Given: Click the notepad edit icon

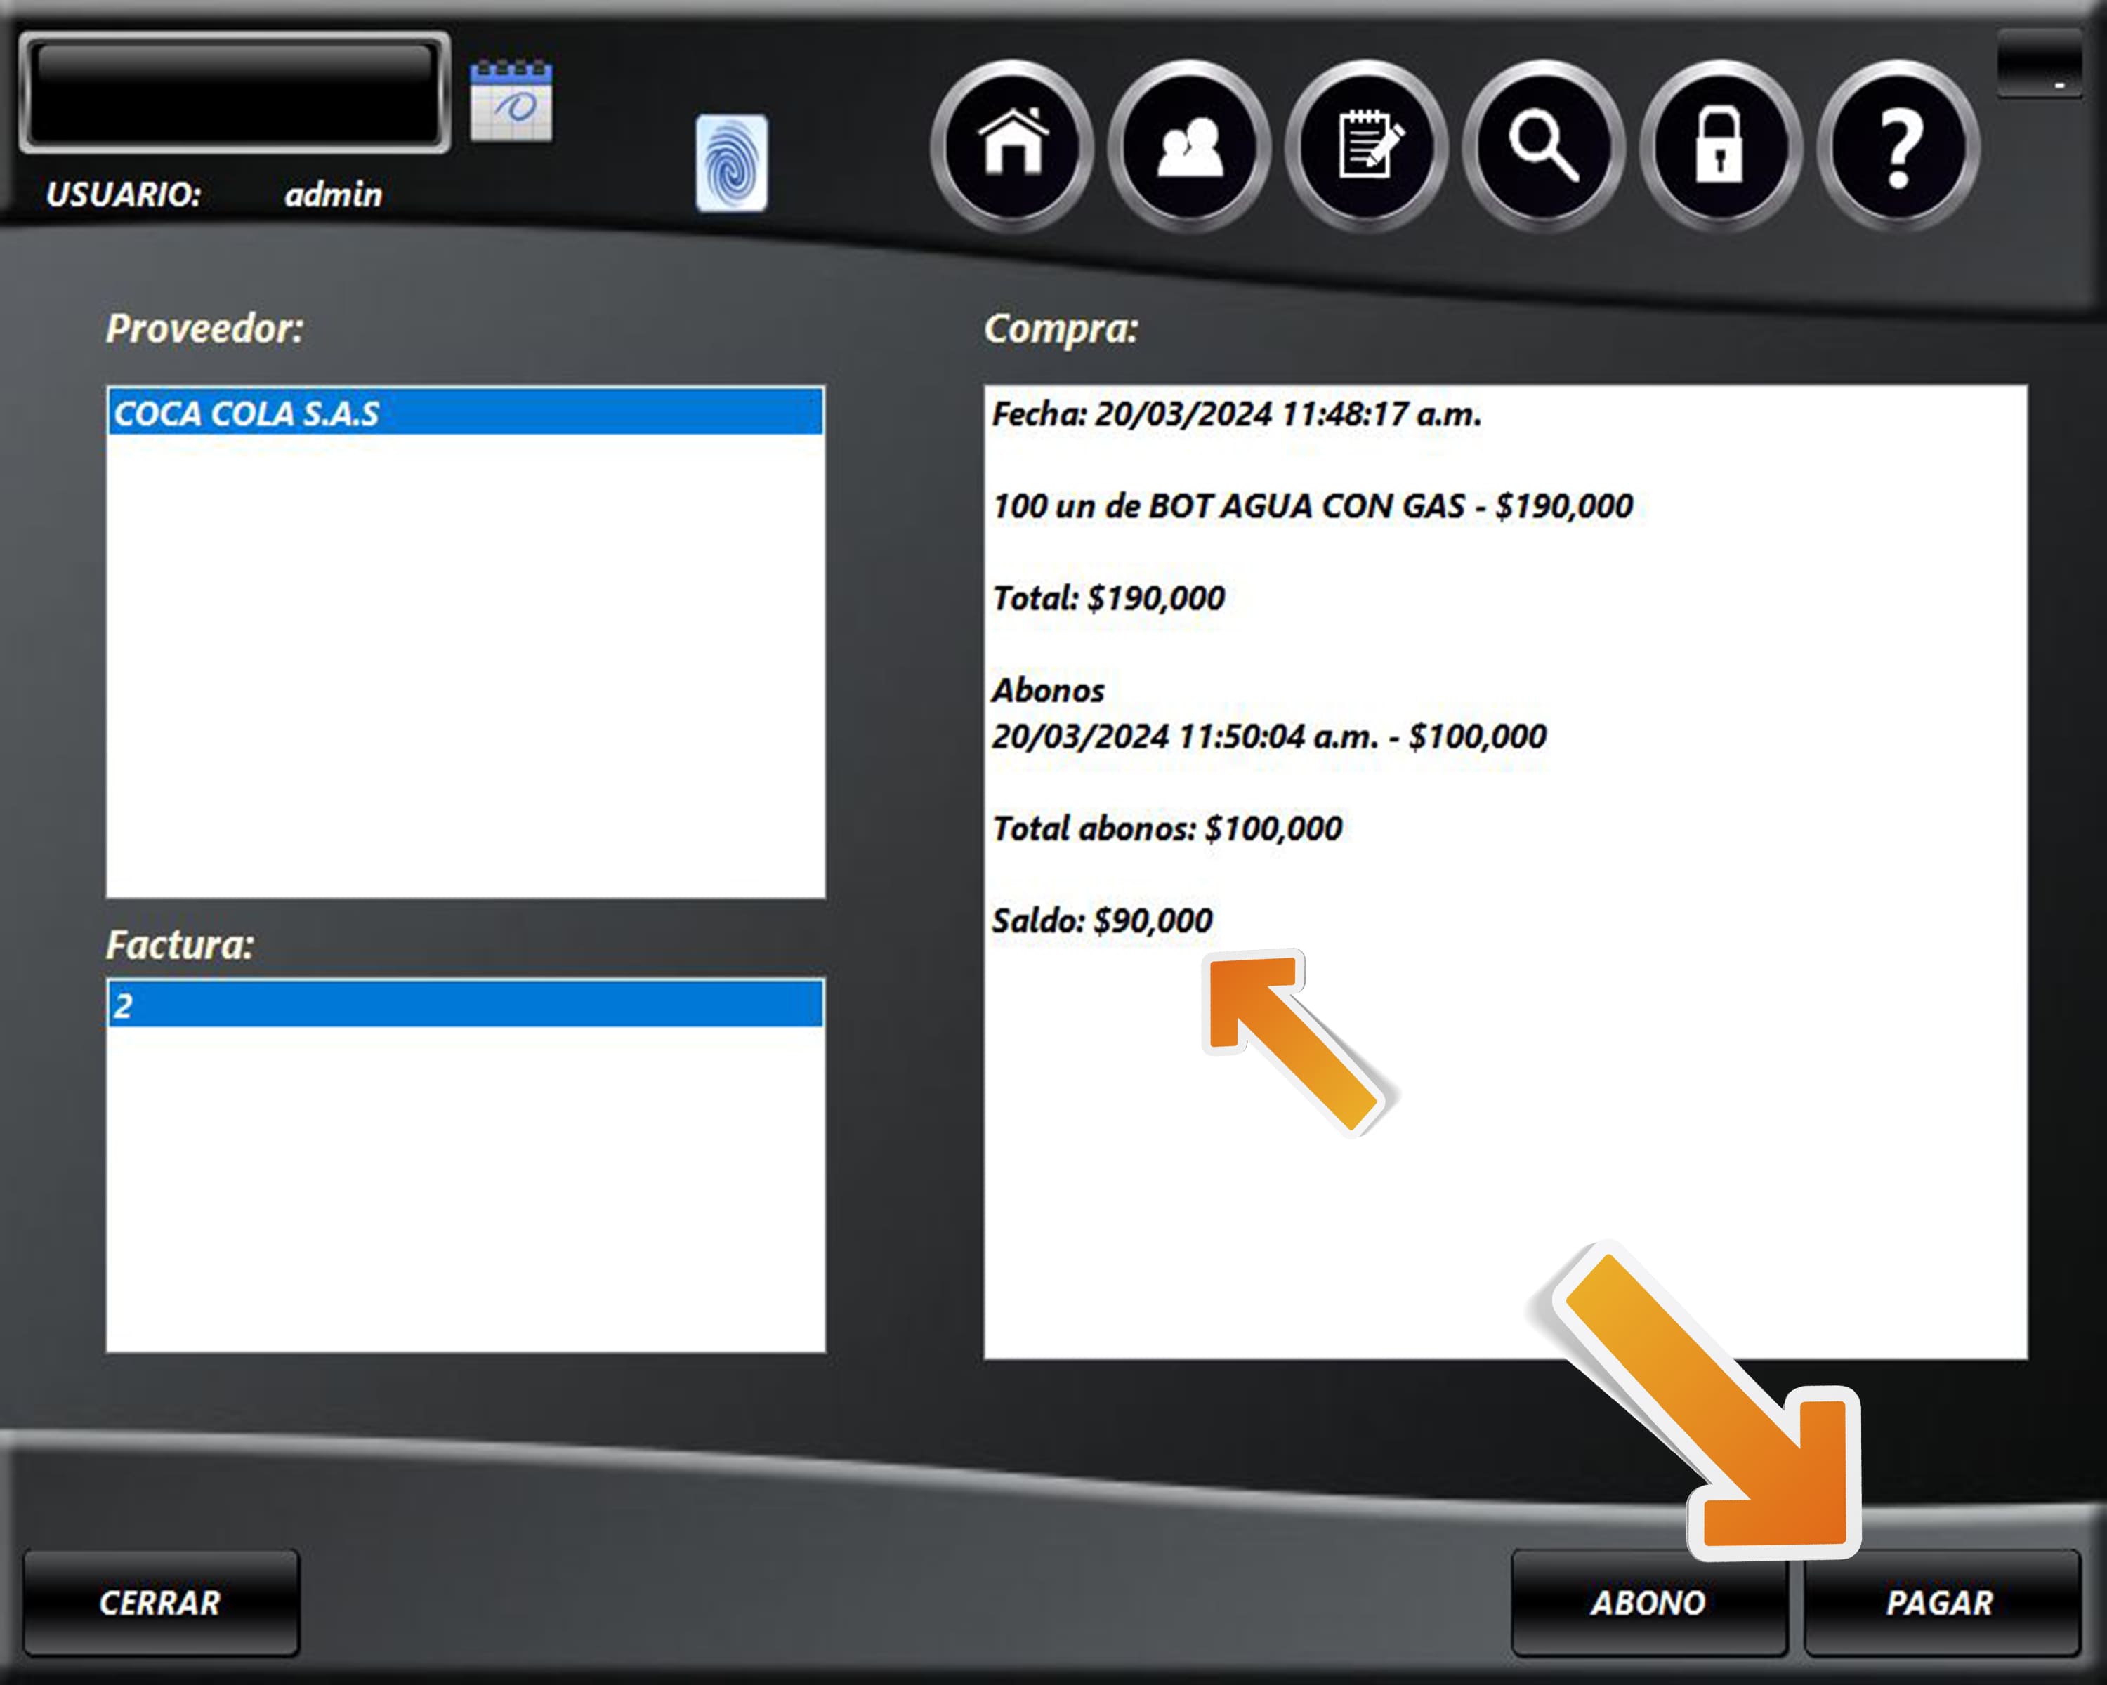Looking at the screenshot, I should [1367, 147].
